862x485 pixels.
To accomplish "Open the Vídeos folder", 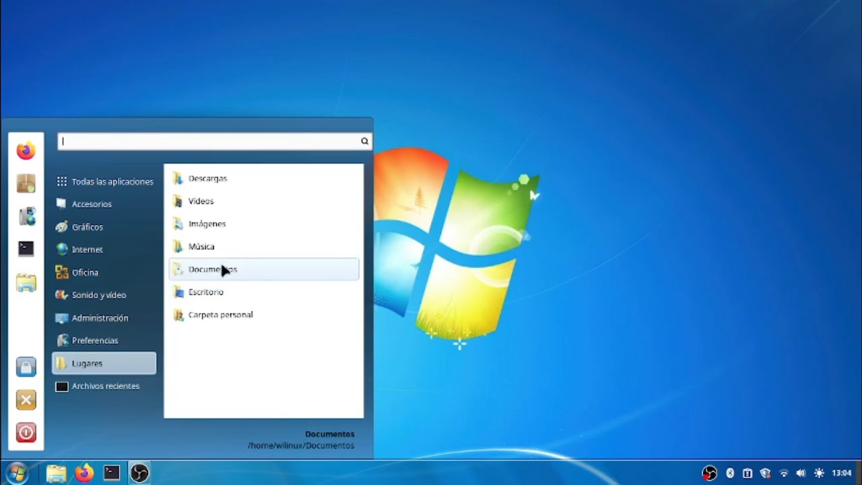I will (264, 201).
